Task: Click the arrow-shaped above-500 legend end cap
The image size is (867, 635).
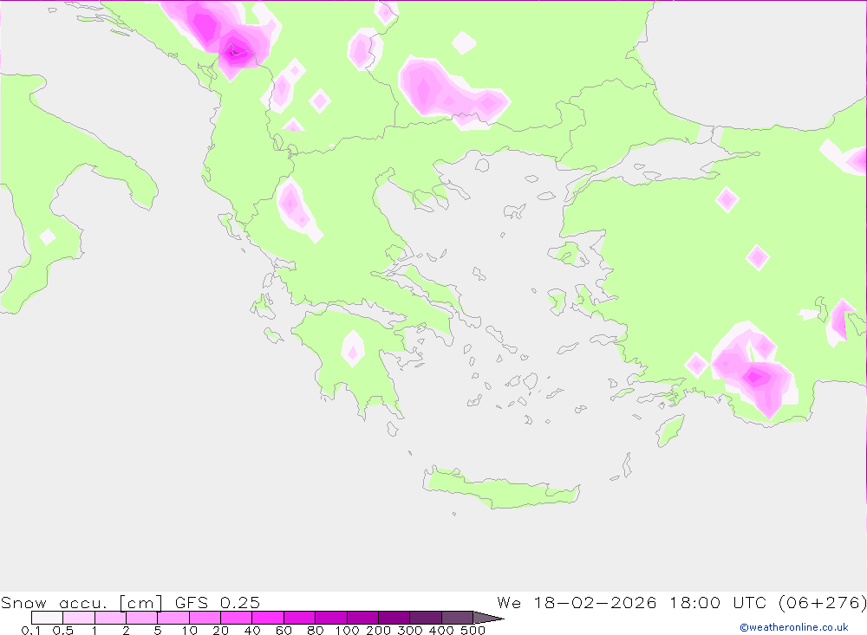Action: click(x=488, y=618)
